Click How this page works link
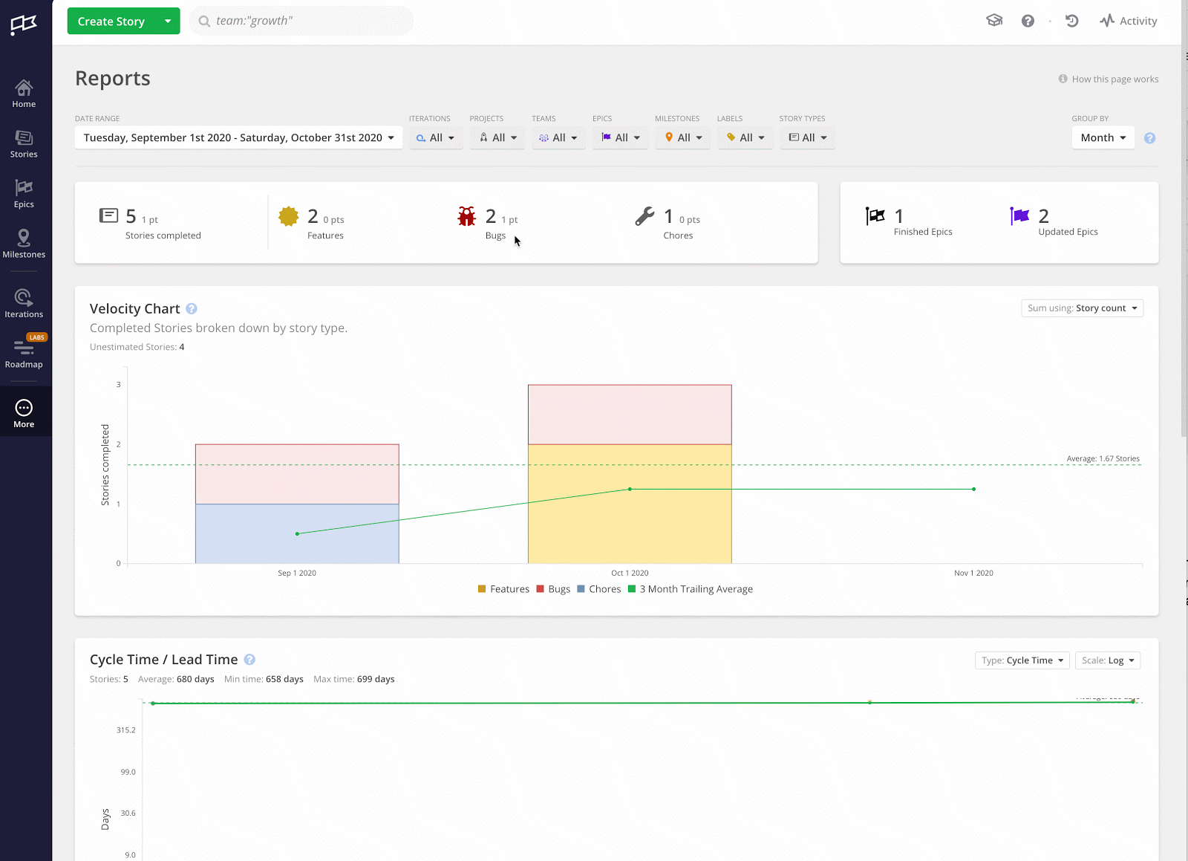The image size is (1188, 861). [x=1109, y=79]
